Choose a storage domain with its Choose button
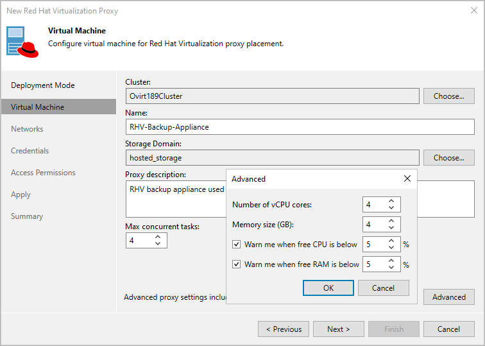The height and width of the screenshot is (346, 485). click(448, 157)
